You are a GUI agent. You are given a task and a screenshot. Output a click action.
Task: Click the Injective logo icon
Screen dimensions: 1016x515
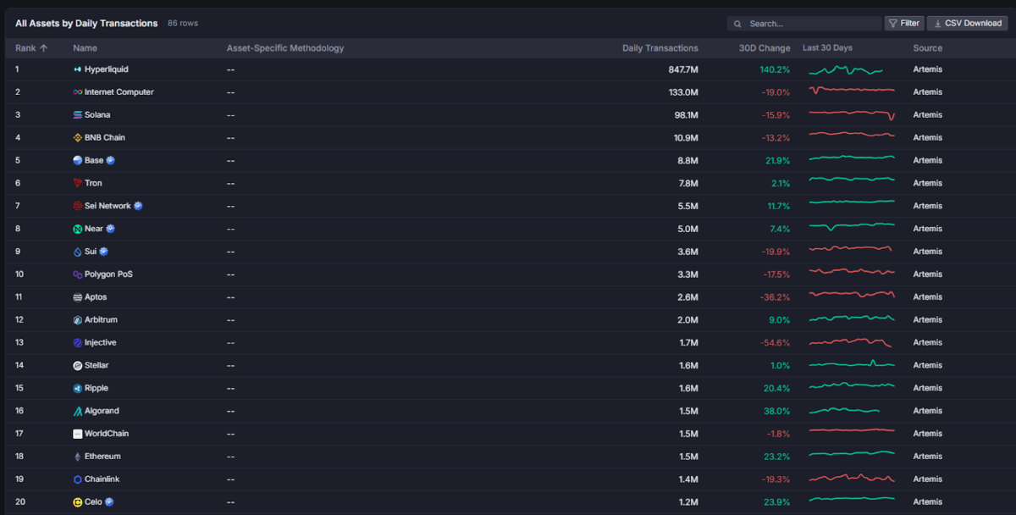point(78,343)
